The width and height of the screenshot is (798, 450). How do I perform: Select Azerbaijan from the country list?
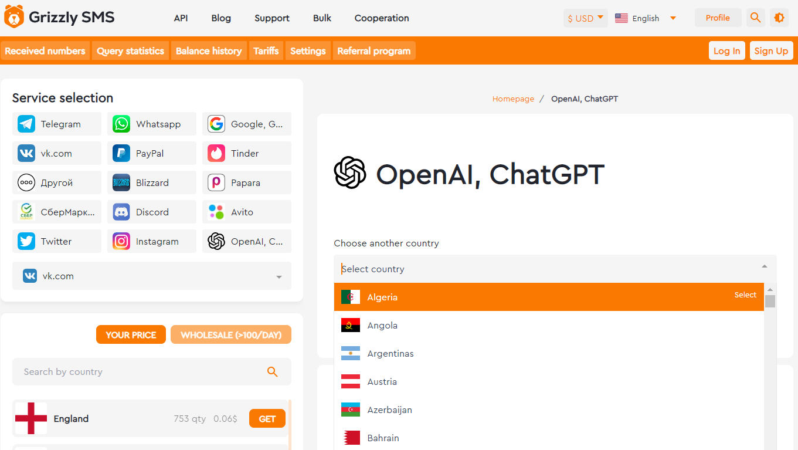[x=549, y=410]
